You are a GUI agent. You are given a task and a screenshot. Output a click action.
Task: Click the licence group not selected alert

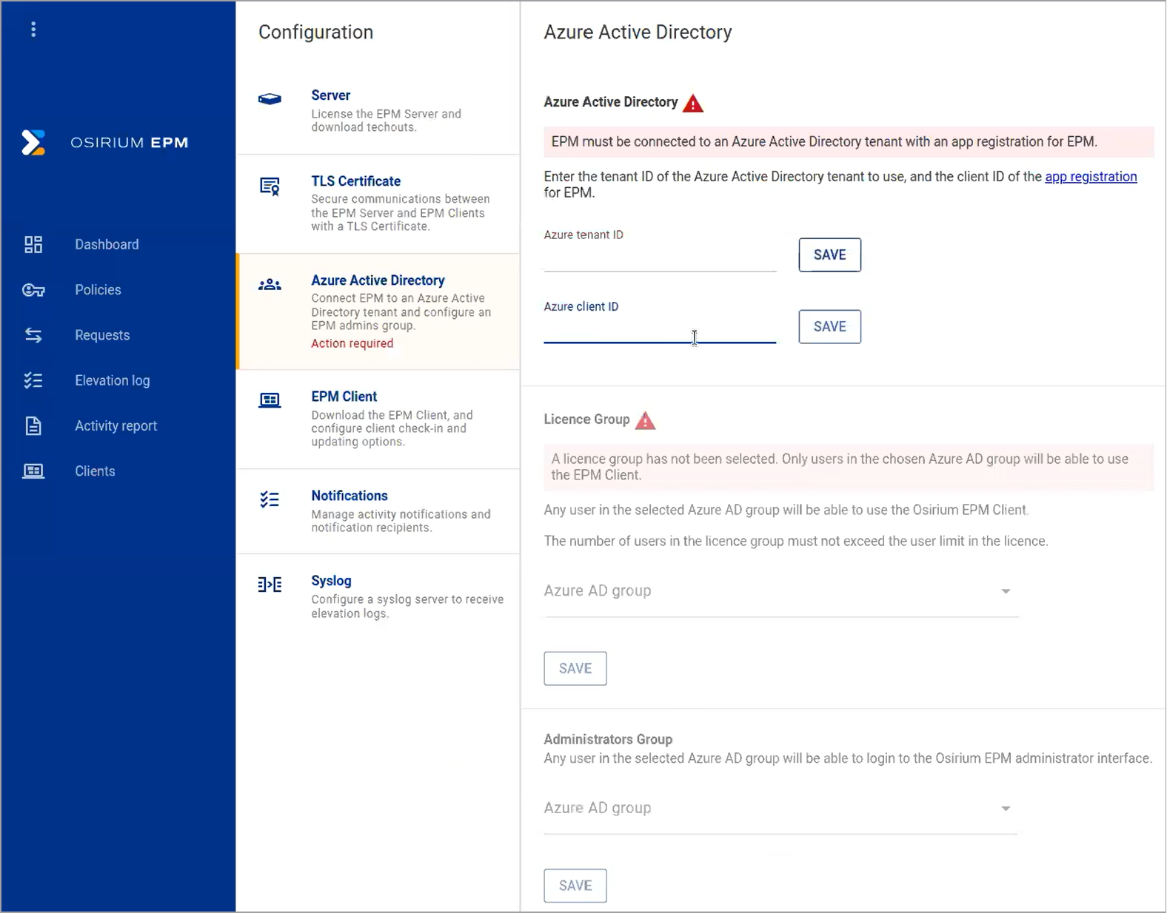click(849, 467)
